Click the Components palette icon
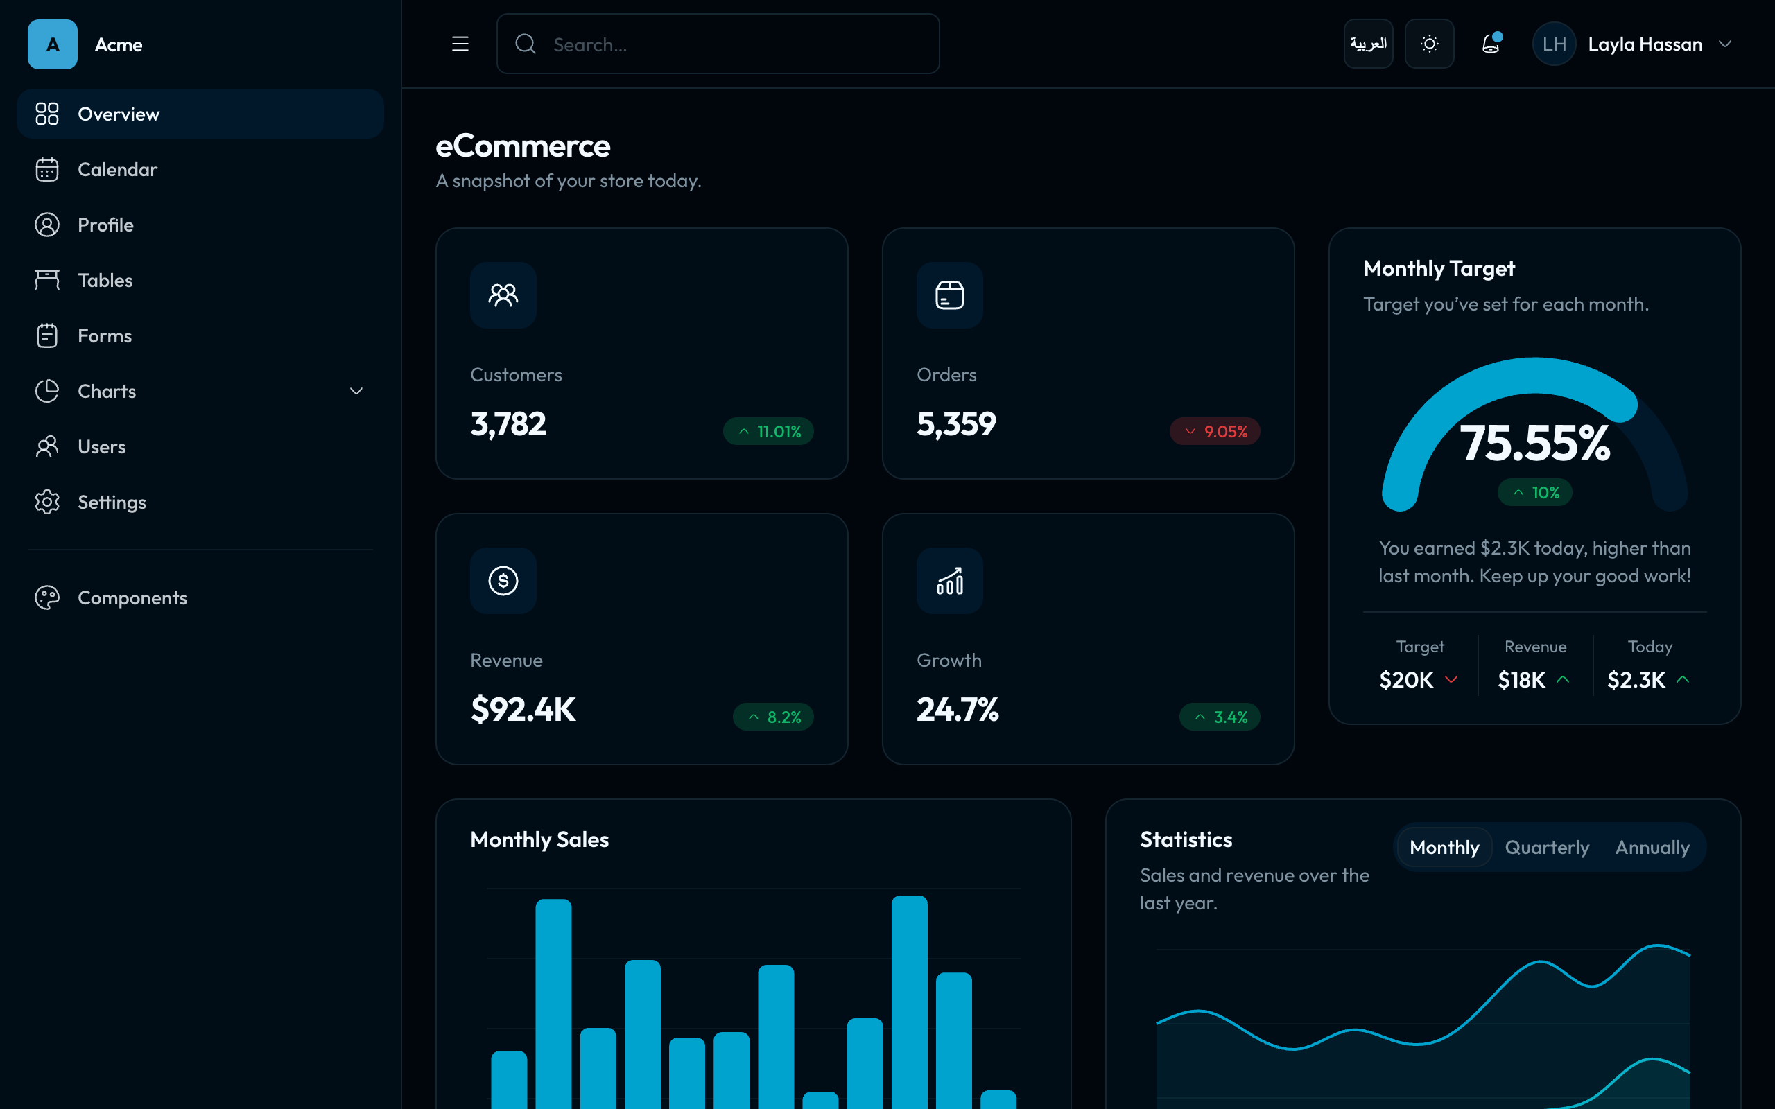This screenshot has width=1775, height=1109. 47,597
